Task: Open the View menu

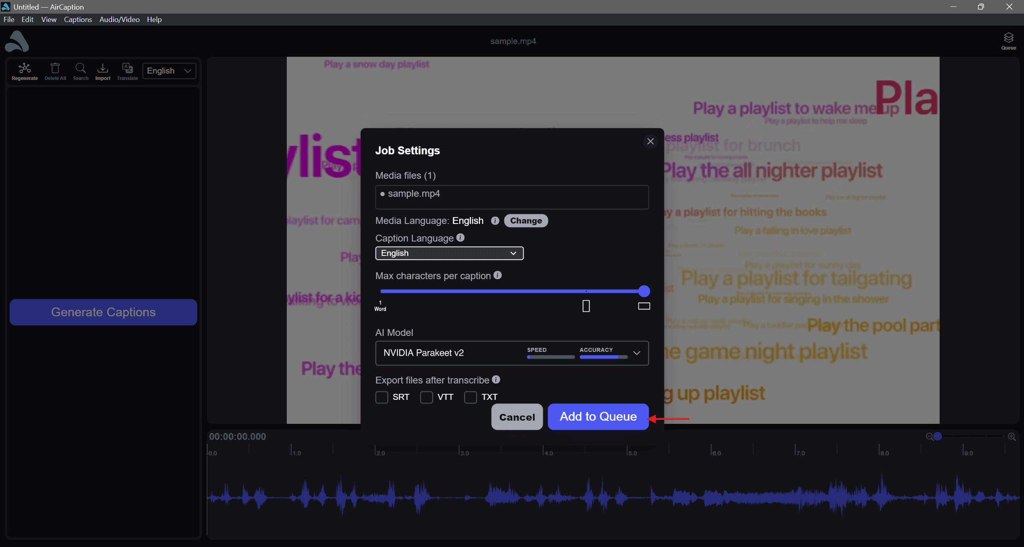Action: (x=49, y=19)
